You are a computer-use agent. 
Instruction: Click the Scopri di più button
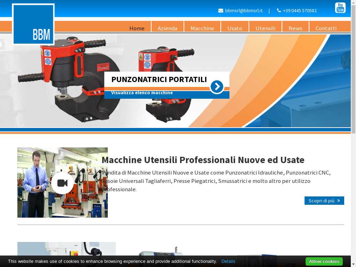324,201
